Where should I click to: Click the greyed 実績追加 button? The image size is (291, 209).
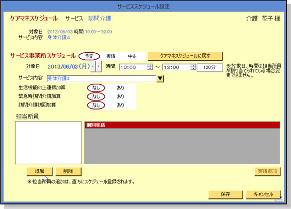click(267, 171)
